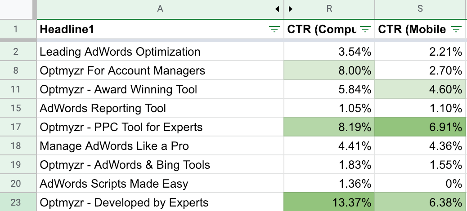Expand hidden columns with the right arrow
Image resolution: width=467 pixels, height=211 pixels.
(x=291, y=9)
